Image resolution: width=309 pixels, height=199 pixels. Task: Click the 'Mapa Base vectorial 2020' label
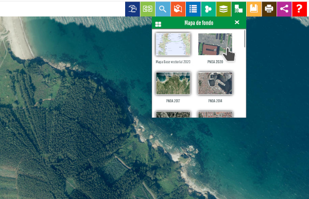click(x=173, y=62)
